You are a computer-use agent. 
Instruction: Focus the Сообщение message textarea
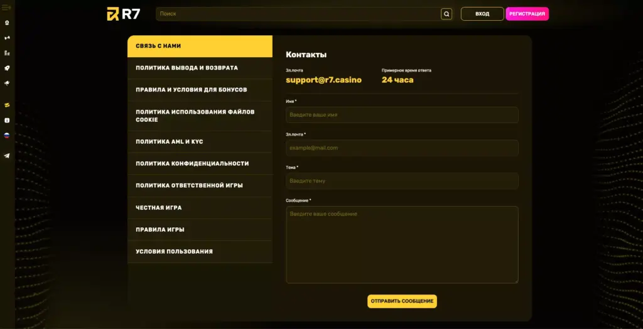click(402, 244)
